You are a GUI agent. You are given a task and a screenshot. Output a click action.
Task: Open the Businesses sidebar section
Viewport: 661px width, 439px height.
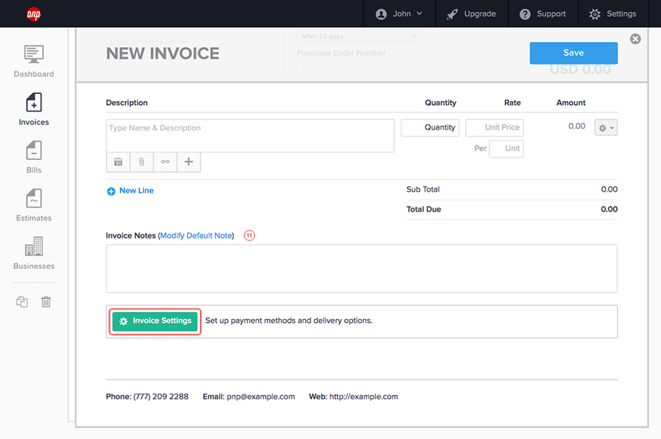(x=33, y=254)
